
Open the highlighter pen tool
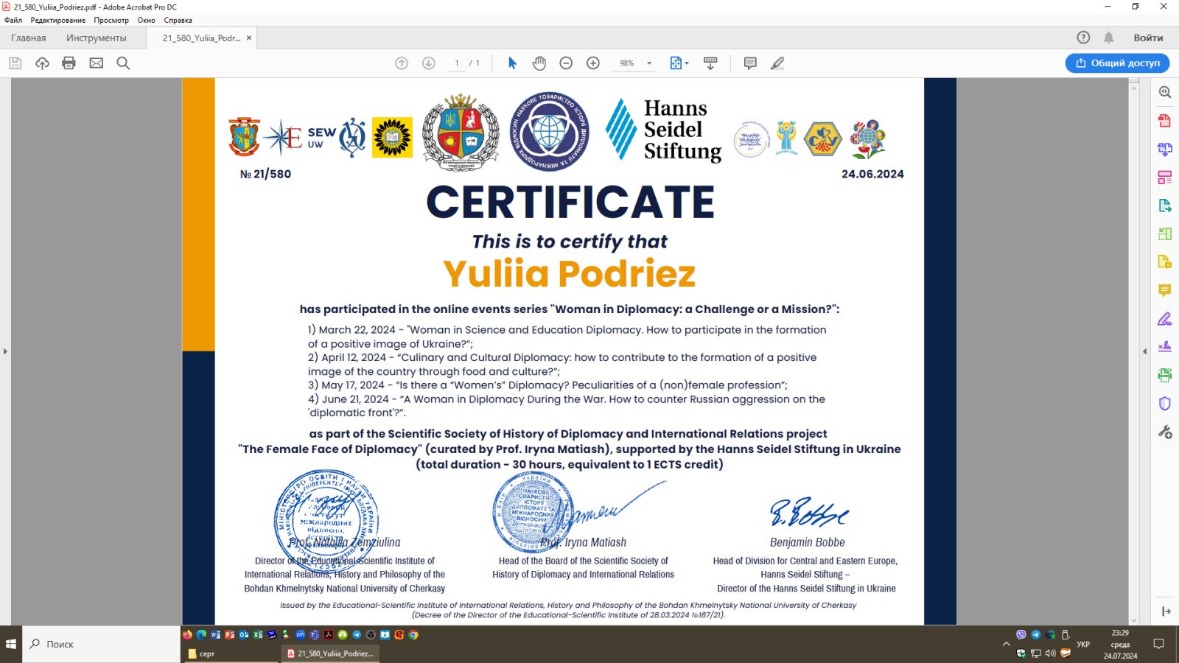click(777, 63)
